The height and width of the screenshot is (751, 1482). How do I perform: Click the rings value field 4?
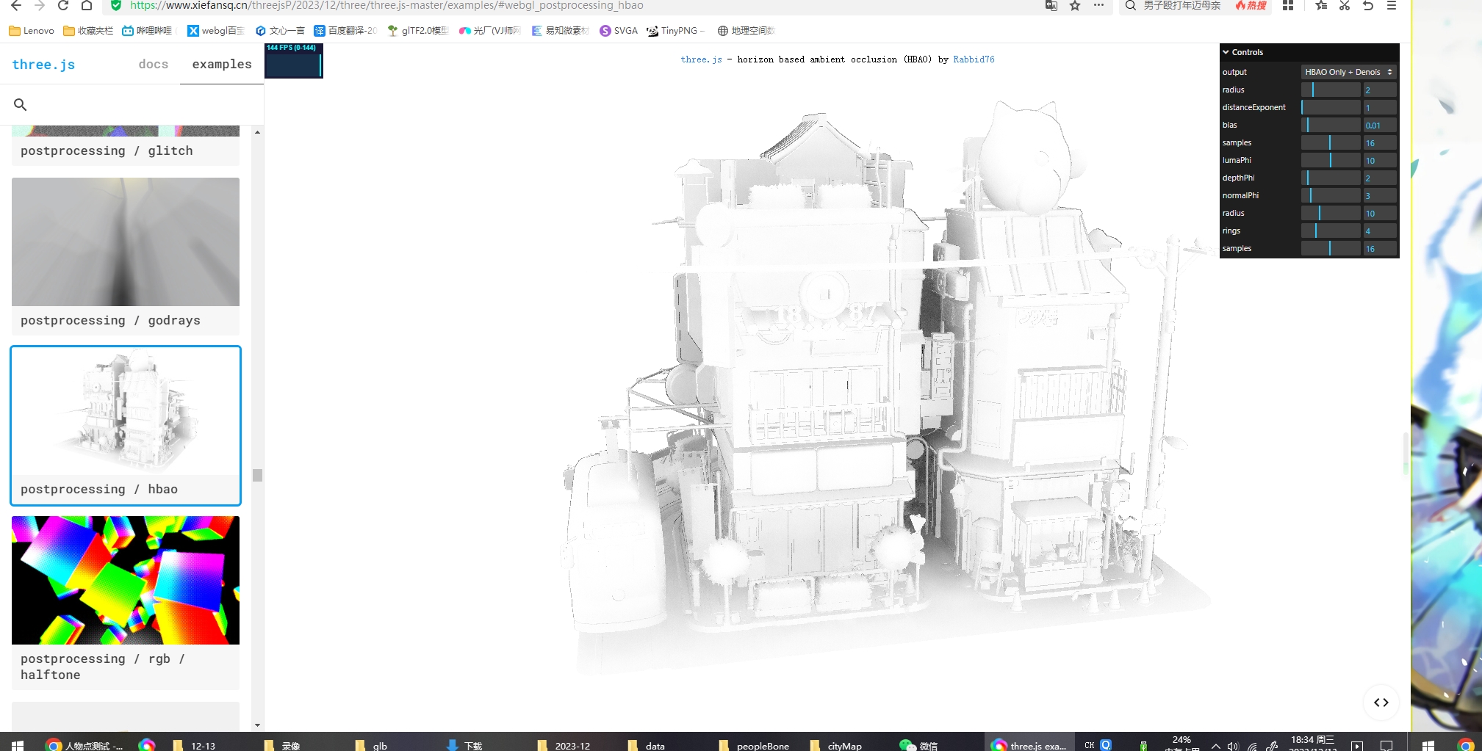(1380, 231)
